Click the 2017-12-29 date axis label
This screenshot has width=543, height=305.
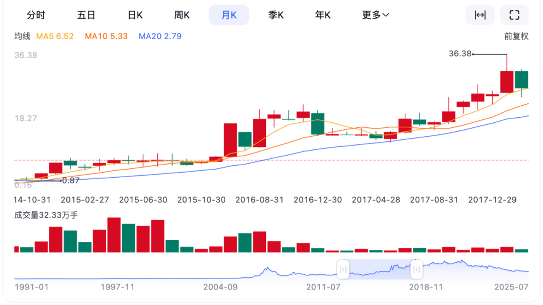(x=492, y=200)
